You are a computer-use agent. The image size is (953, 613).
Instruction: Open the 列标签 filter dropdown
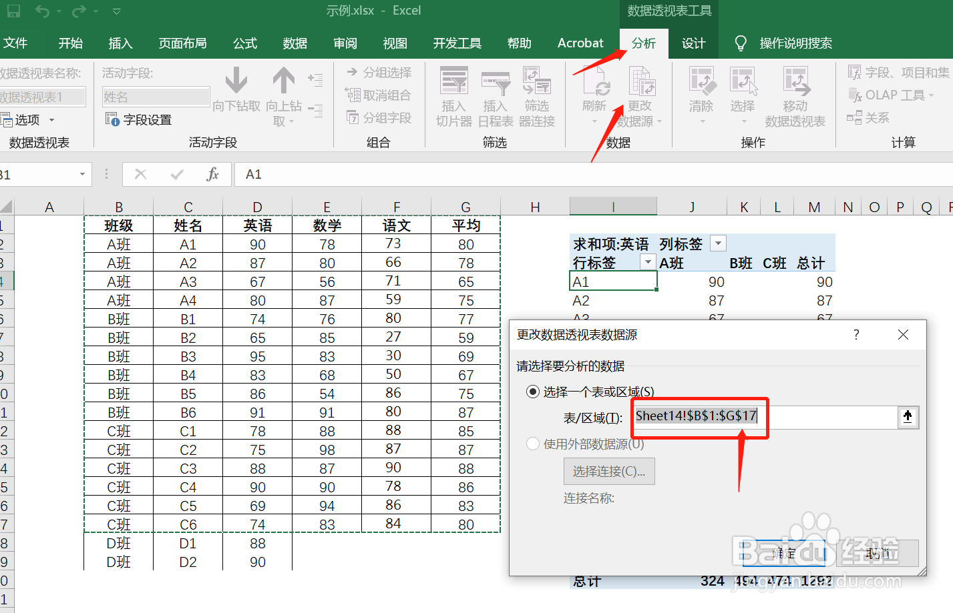(717, 243)
